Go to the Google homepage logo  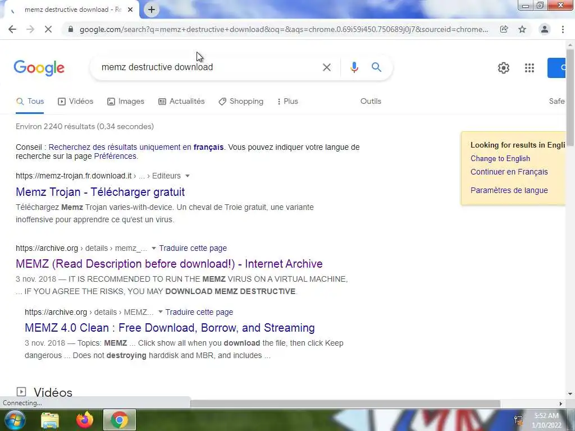click(x=39, y=68)
